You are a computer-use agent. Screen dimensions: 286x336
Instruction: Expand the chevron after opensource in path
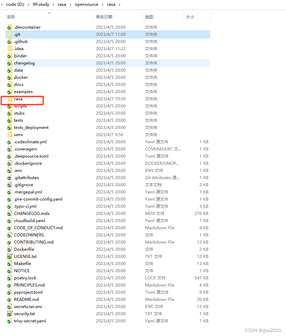tap(102, 4)
